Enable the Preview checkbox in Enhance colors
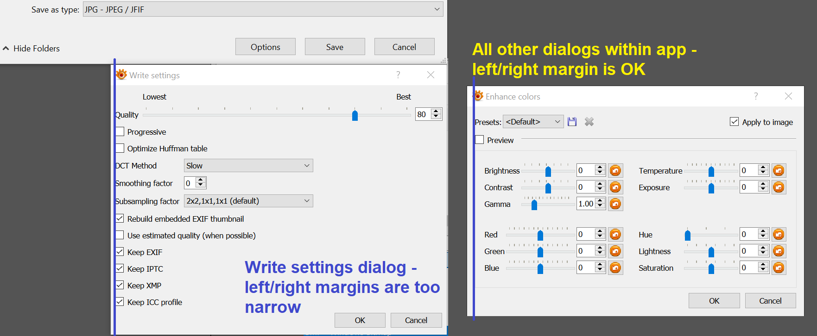This screenshot has width=817, height=336. tap(480, 140)
